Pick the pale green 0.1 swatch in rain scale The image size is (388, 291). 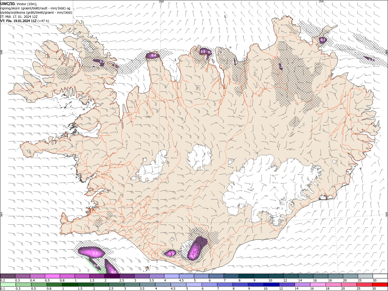point(8,285)
